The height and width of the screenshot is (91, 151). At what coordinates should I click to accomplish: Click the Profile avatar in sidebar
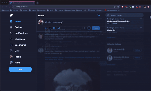coord(11,57)
